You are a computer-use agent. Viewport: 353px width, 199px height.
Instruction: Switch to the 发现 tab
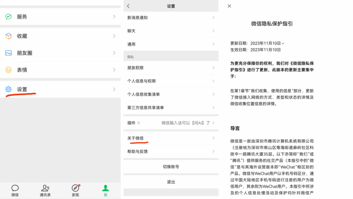click(75, 190)
